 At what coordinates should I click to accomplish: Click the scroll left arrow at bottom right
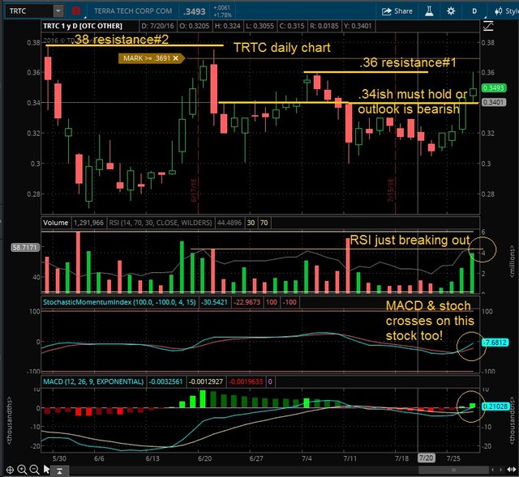point(493,470)
